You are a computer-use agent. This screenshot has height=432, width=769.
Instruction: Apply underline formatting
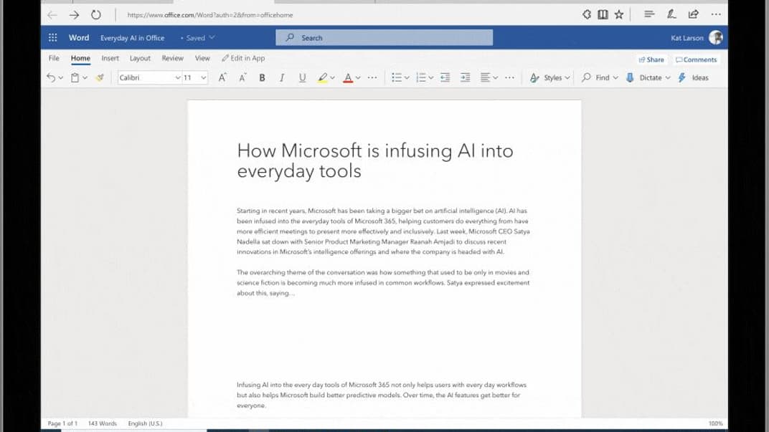[301, 77]
